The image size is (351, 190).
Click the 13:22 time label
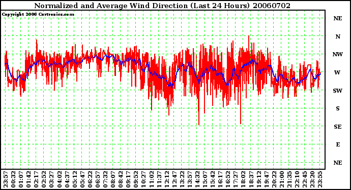182,179
